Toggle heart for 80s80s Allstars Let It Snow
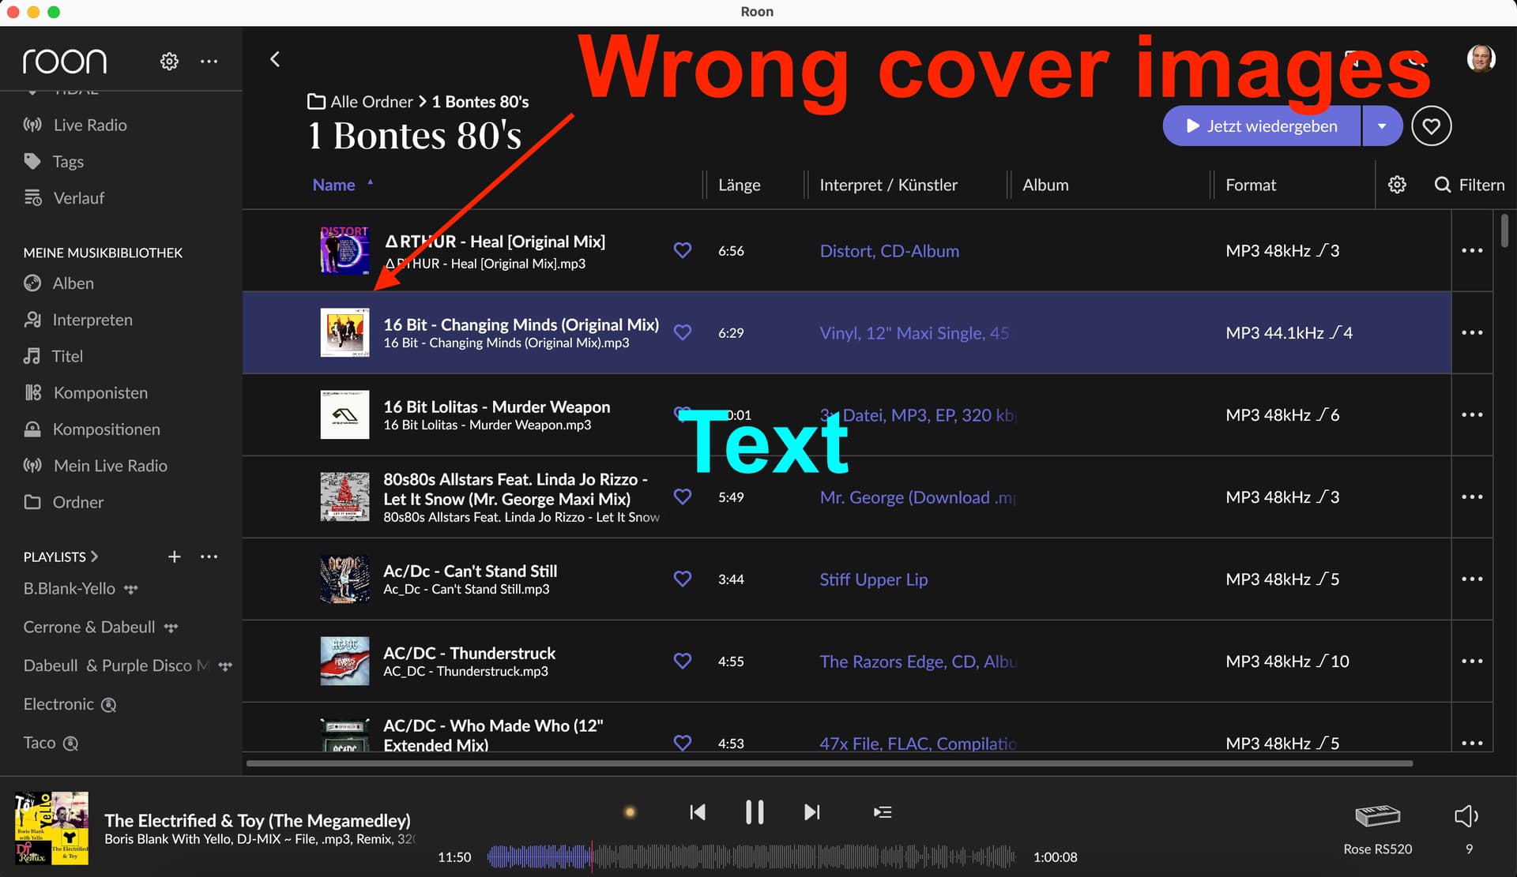Image resolution: width=1517 pixels, height=877 pixels. click(683, 497)
